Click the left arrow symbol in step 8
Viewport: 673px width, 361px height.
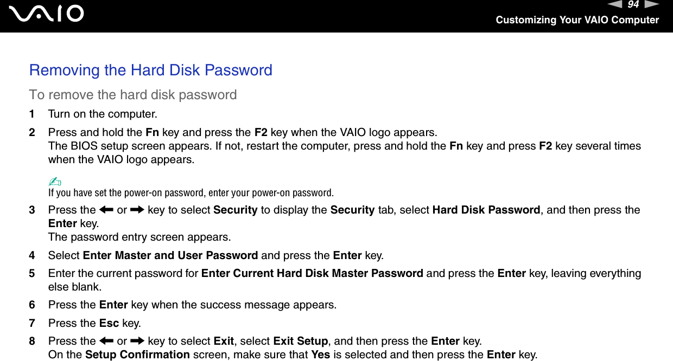click(x=106, y=341)
